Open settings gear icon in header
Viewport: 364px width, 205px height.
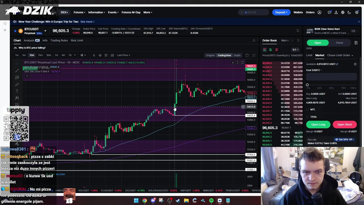[357, 12]
